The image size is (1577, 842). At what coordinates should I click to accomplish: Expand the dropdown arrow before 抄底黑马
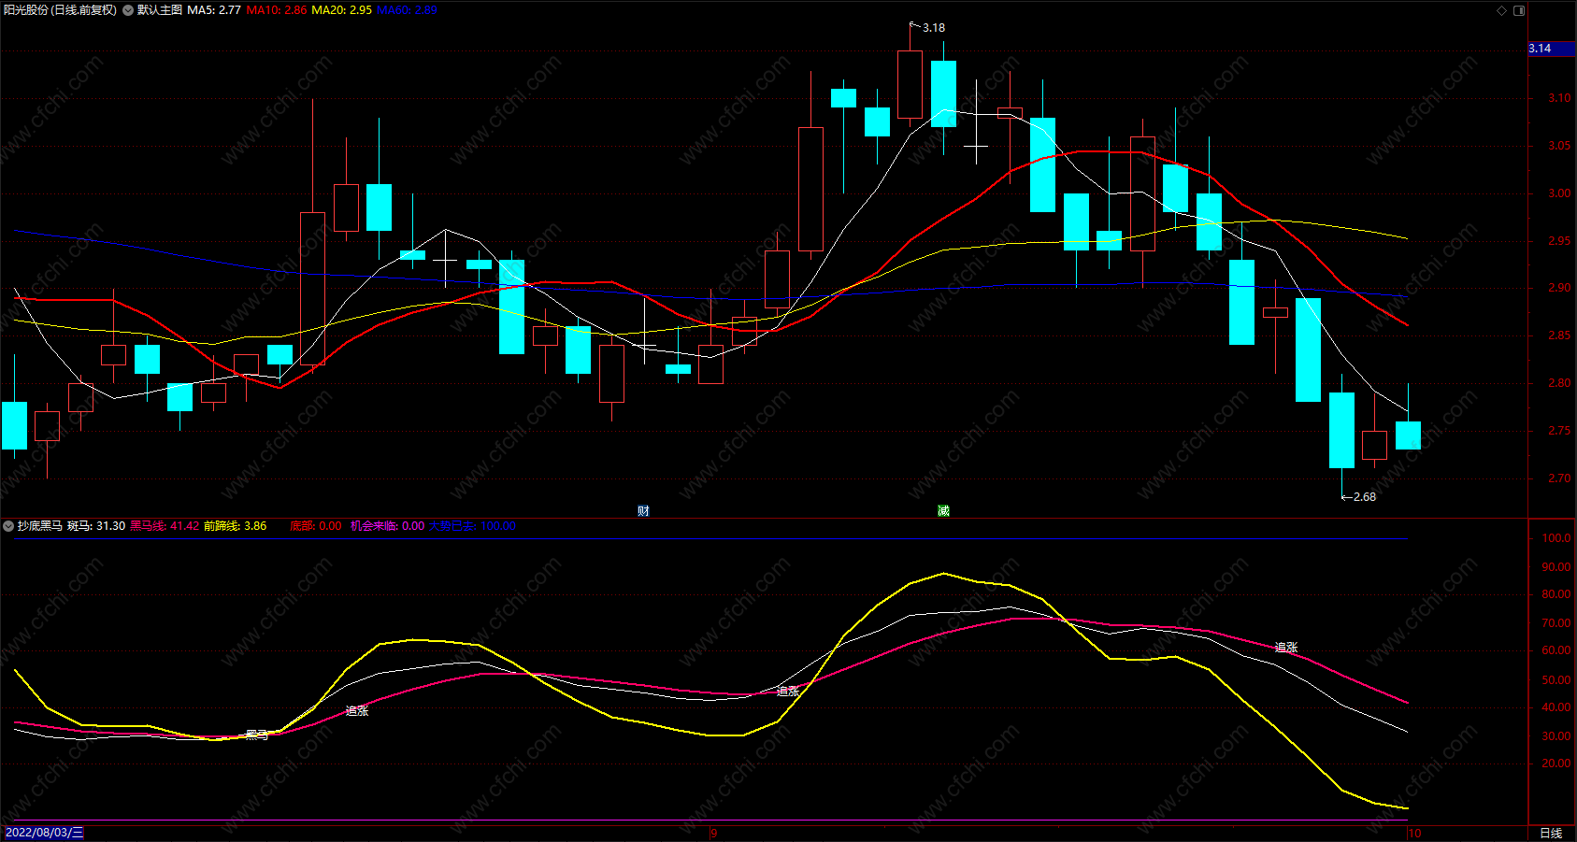click(x=8, y=526)
